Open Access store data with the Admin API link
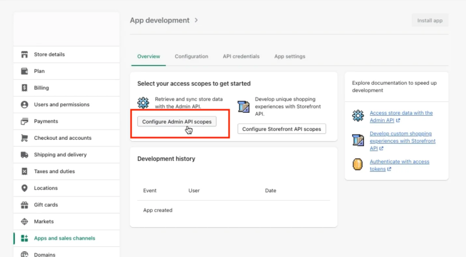The width and height of the screenshot is (466, 257). (401, 116)
